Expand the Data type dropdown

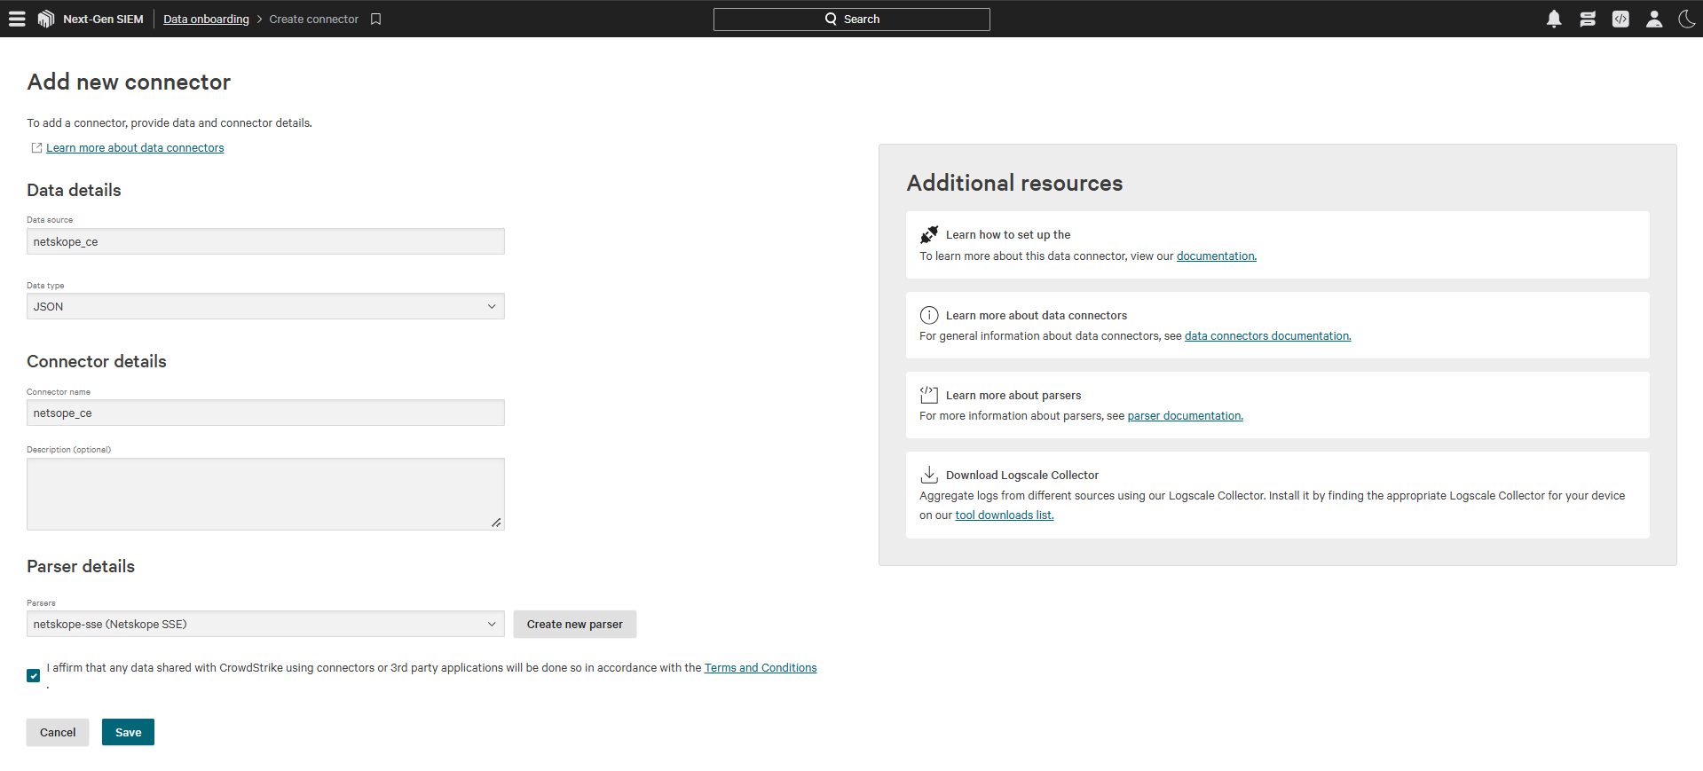click(265, 306)
